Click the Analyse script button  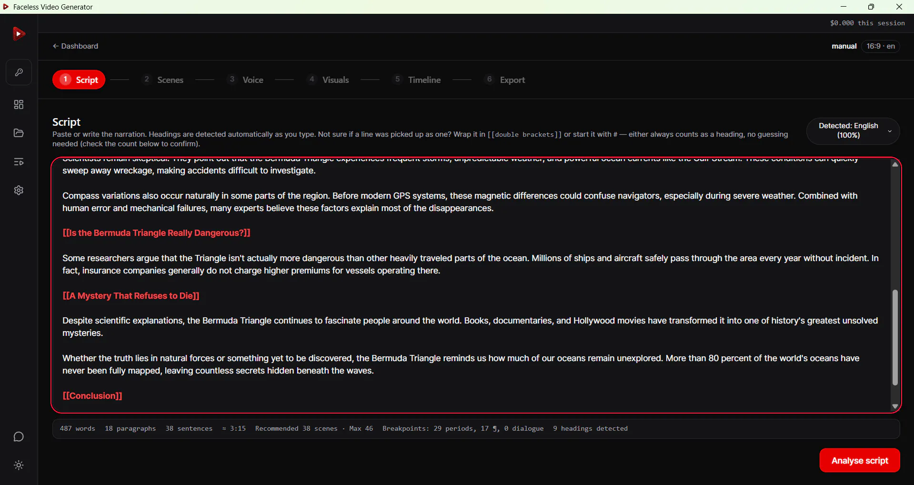pyautogui.click(x=859, y=460)
